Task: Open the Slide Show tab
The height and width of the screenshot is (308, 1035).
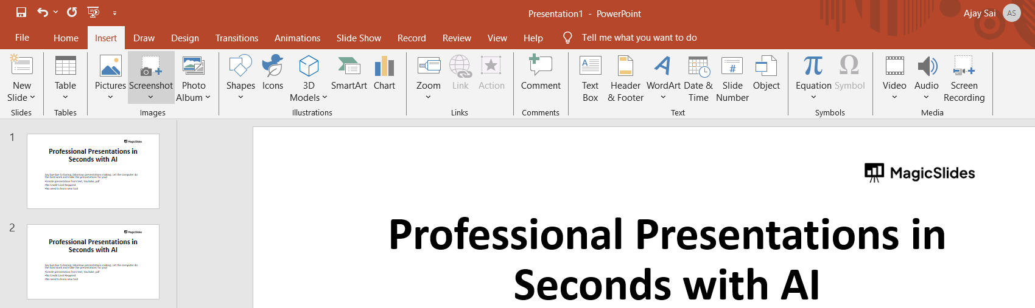Action: [x=359, y=38]
